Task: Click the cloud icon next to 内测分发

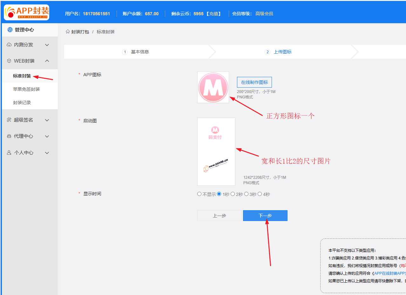Action: click(9, 45)
